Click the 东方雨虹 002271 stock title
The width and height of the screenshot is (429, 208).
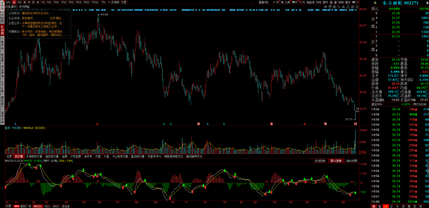[x=400, y=3]
